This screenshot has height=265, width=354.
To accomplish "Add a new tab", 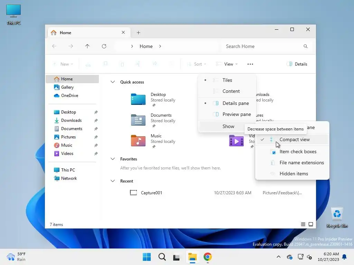I will 138,33.
